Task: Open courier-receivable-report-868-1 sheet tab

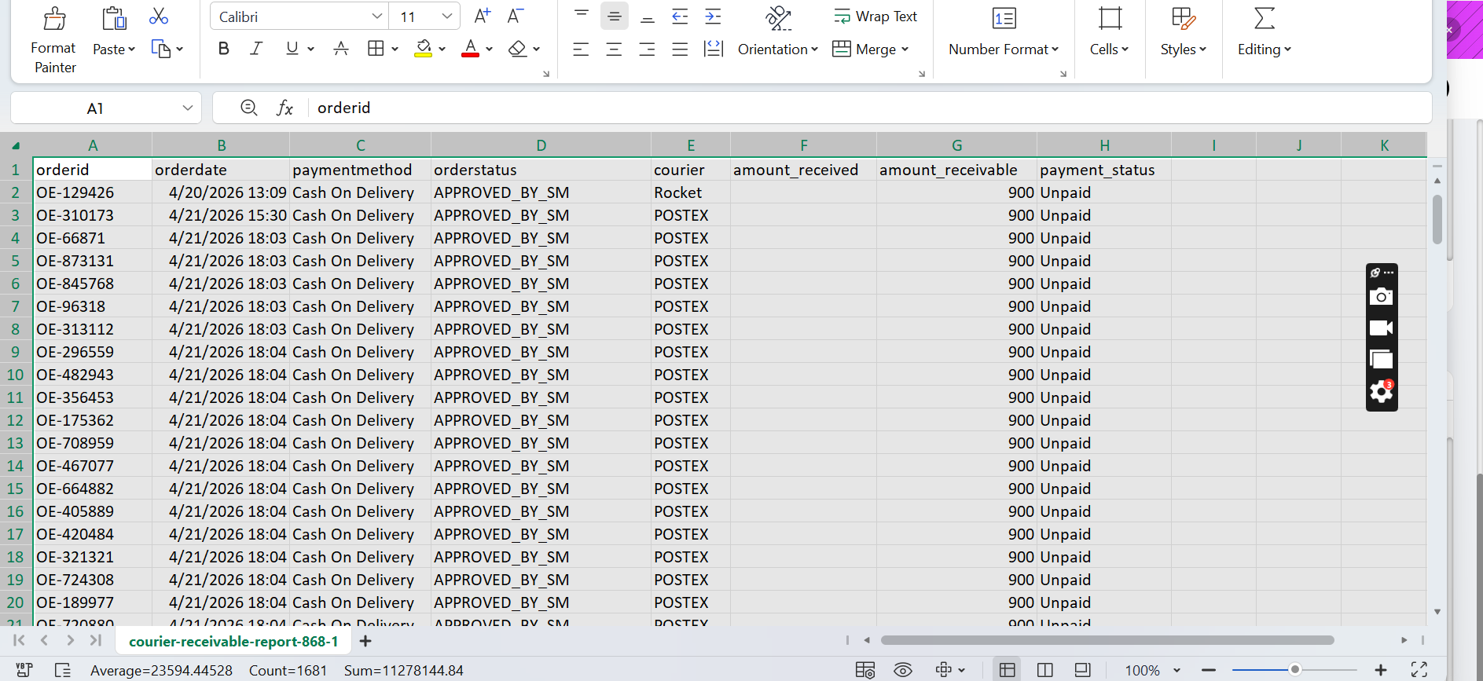Action: [x=233, y=642]
